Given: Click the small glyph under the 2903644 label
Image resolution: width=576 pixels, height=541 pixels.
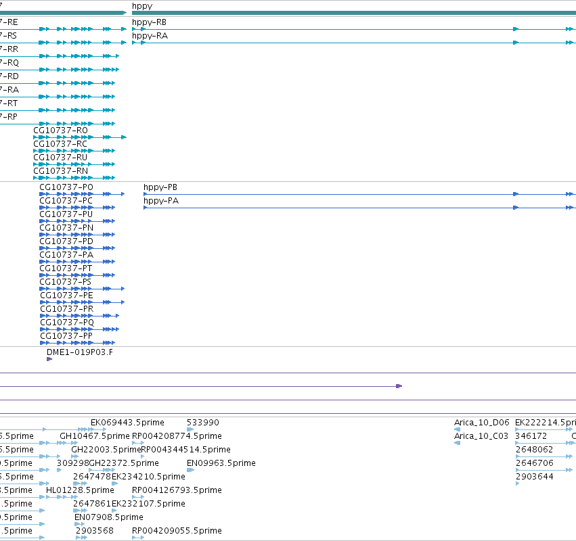Looking at the screenshot, I should click(518, 484).
